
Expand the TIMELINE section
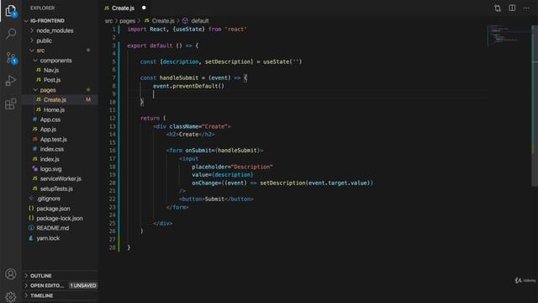pyautogui.click(x=61, y=295)
